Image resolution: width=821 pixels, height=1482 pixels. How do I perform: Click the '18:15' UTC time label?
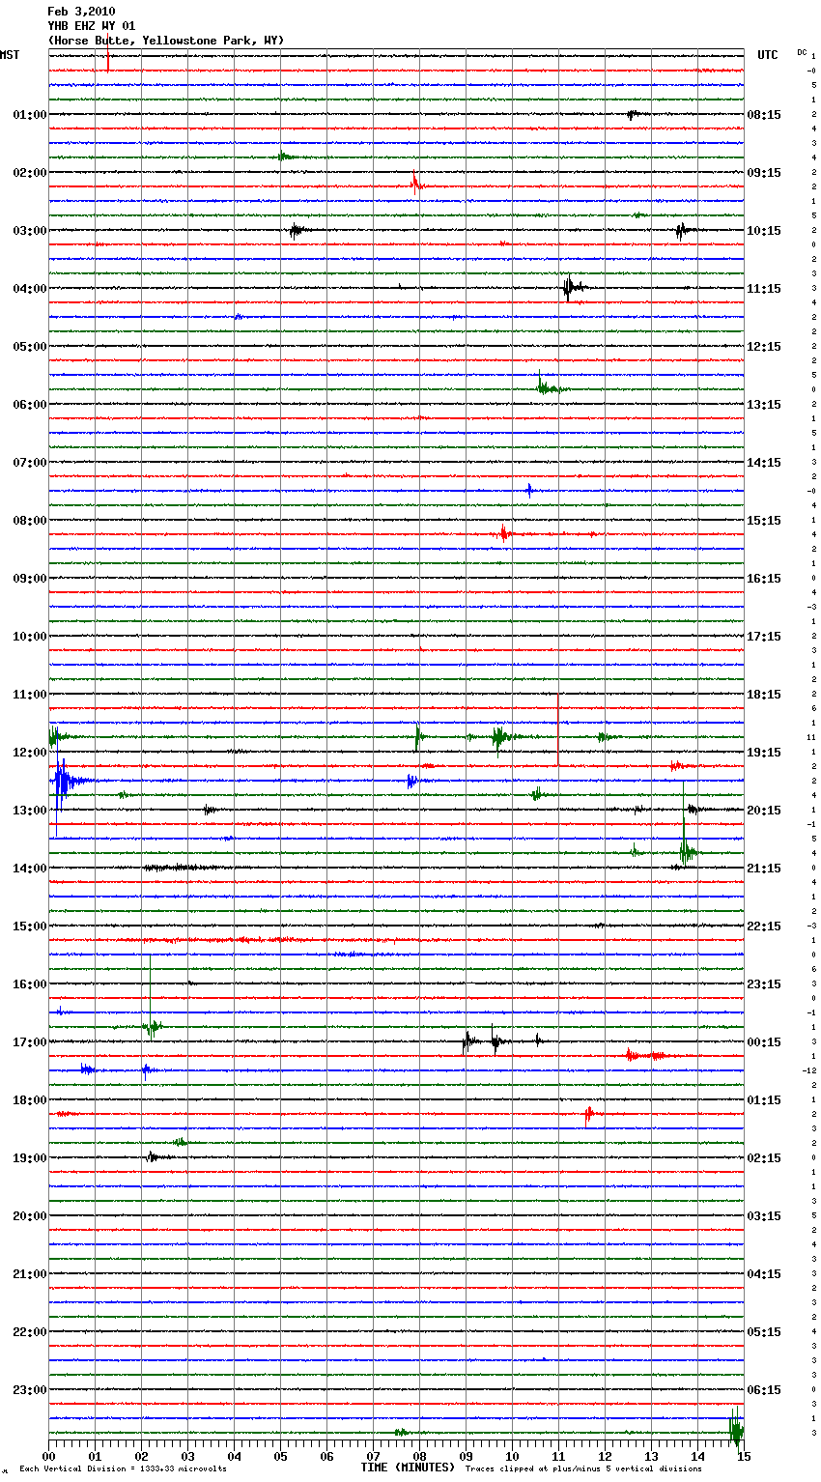[x=764, y=695]
